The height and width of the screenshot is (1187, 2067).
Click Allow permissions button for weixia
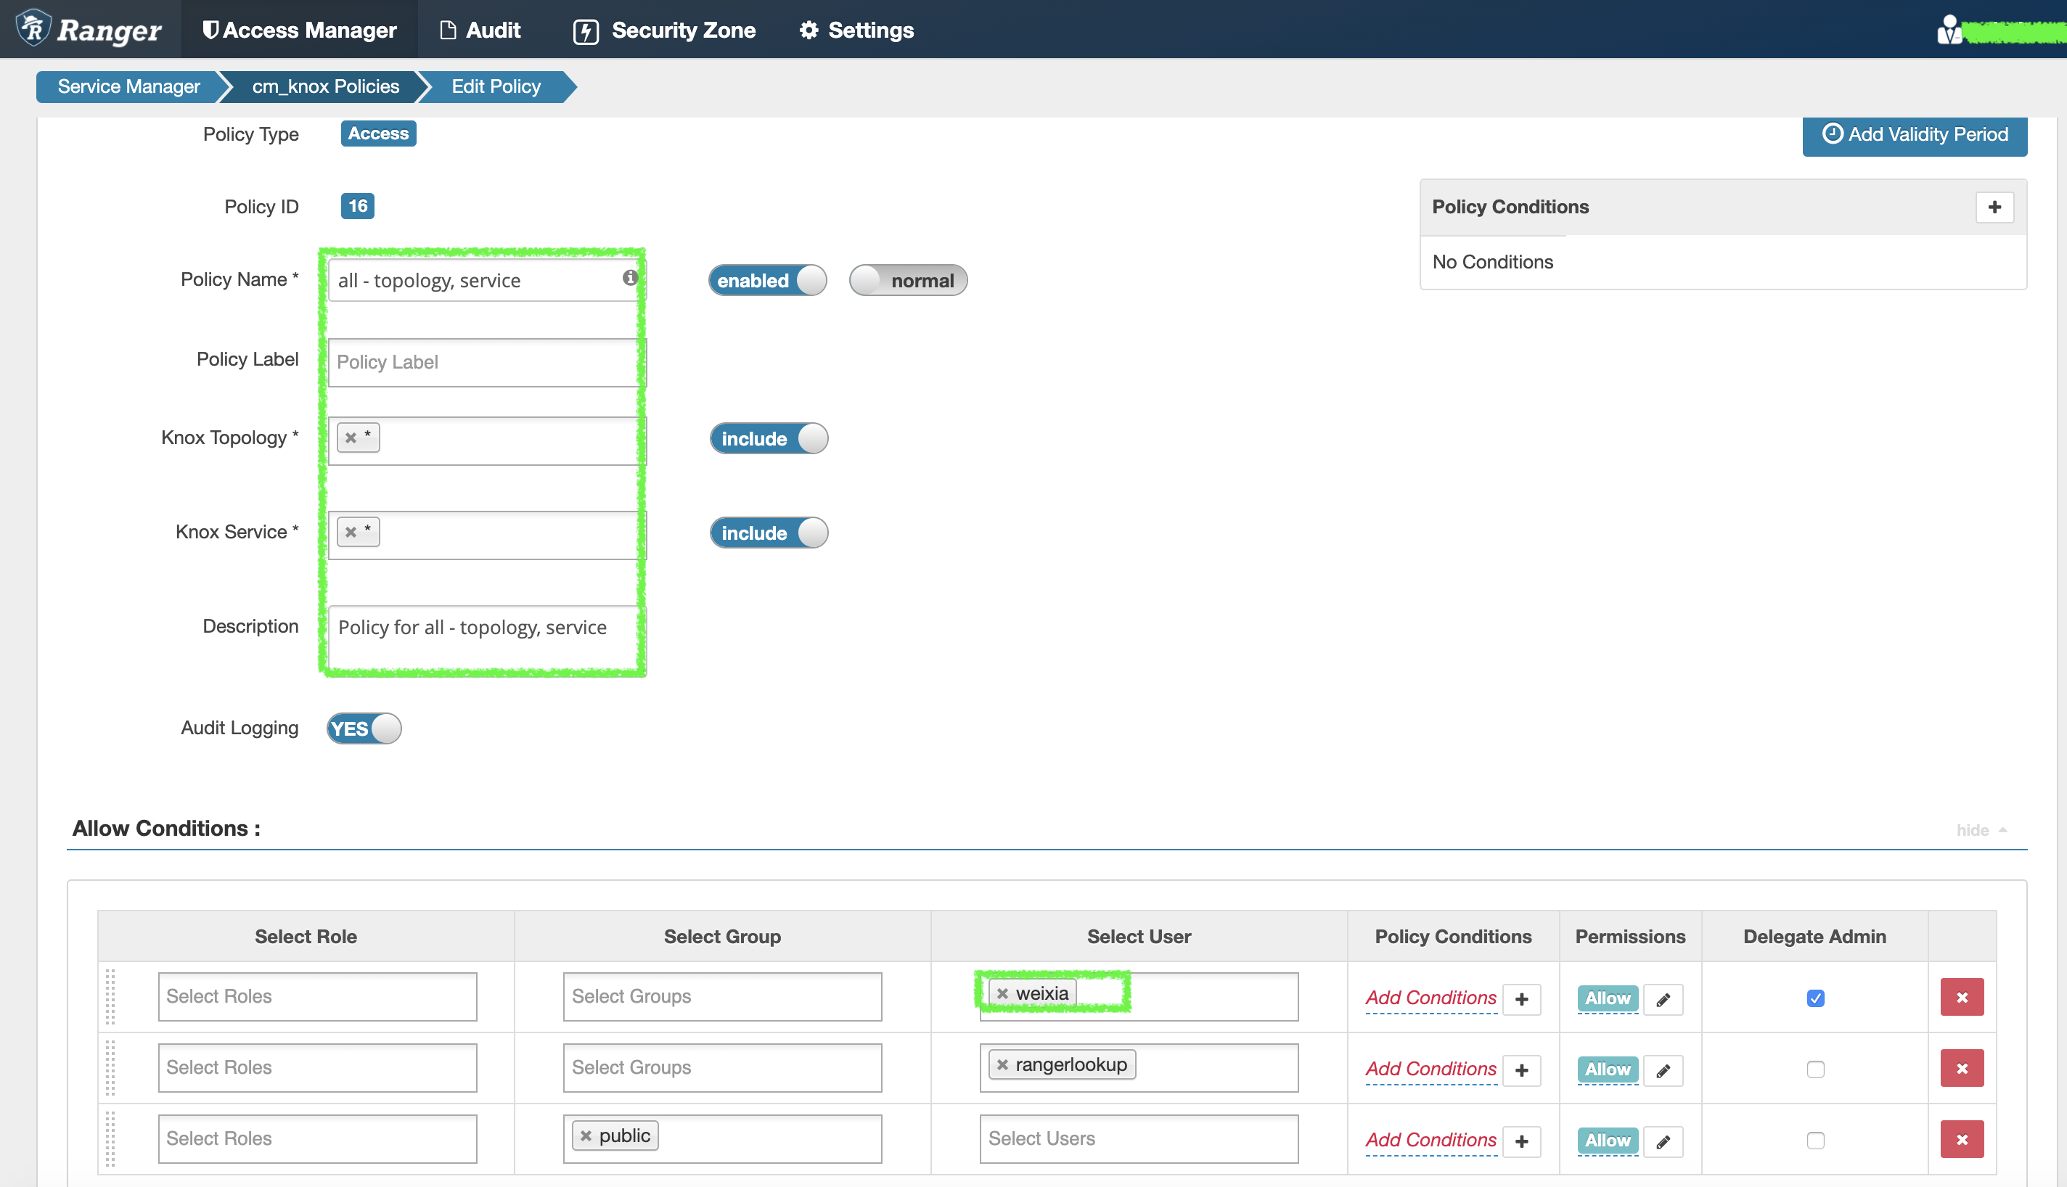click(x=1607, y=995)
